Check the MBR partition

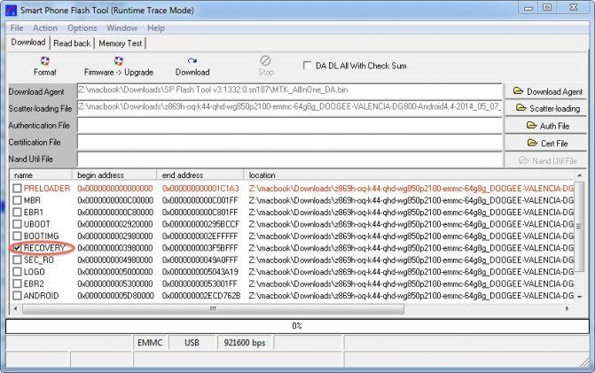click(x=17, y=200)
